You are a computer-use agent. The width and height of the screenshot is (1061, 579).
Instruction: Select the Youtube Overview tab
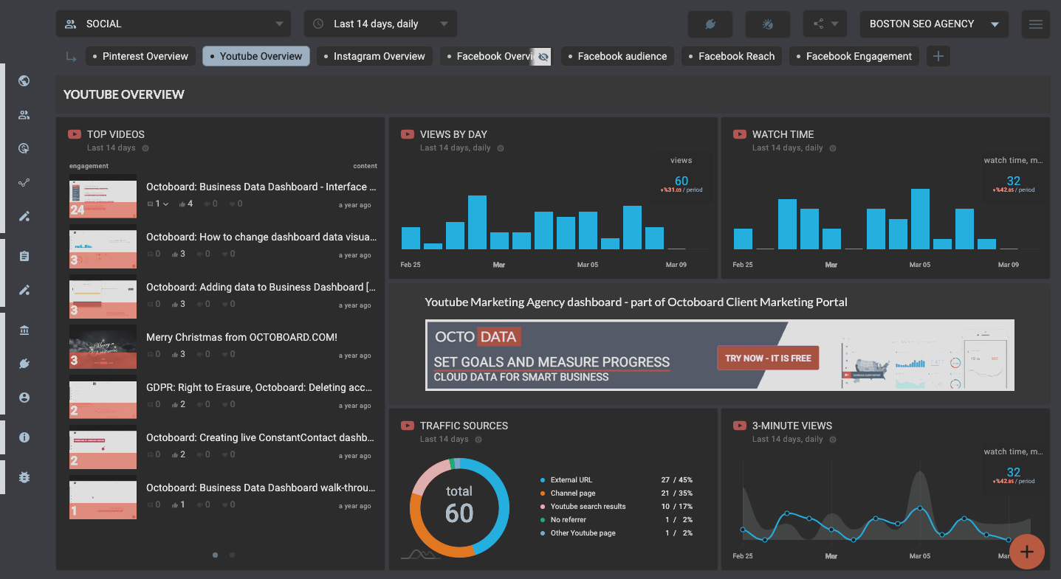(x=256, y=56)
